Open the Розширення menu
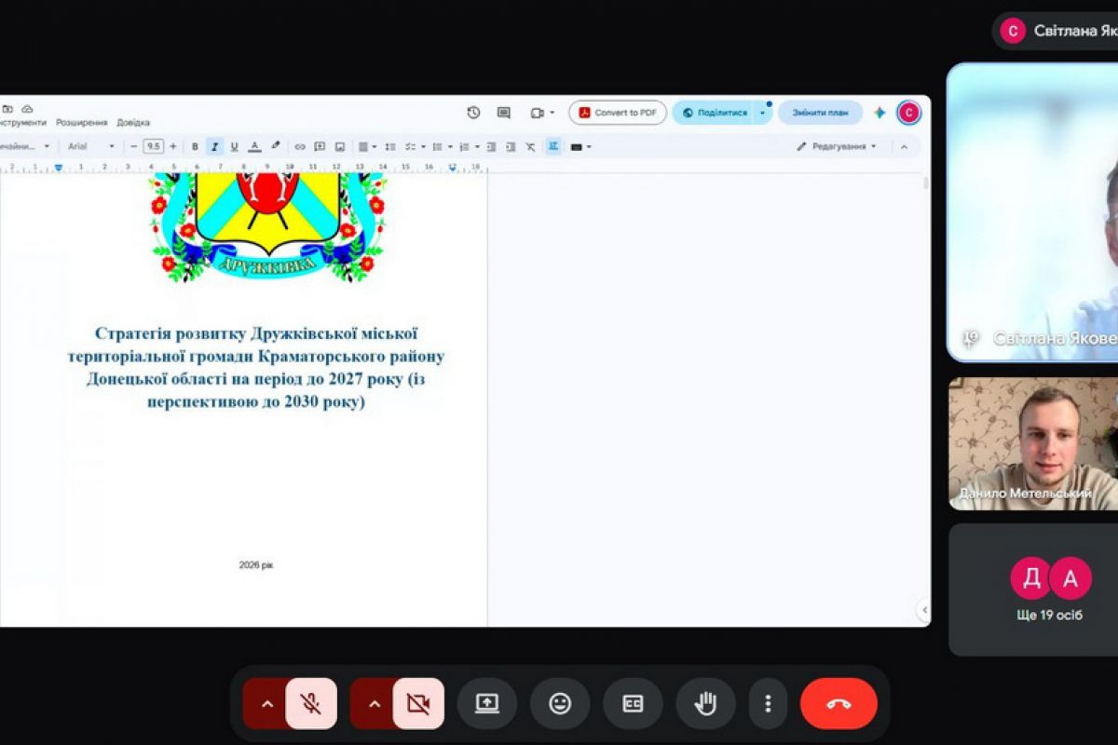The width and height of the screenshot is (1118, 745). coord(81,123)
